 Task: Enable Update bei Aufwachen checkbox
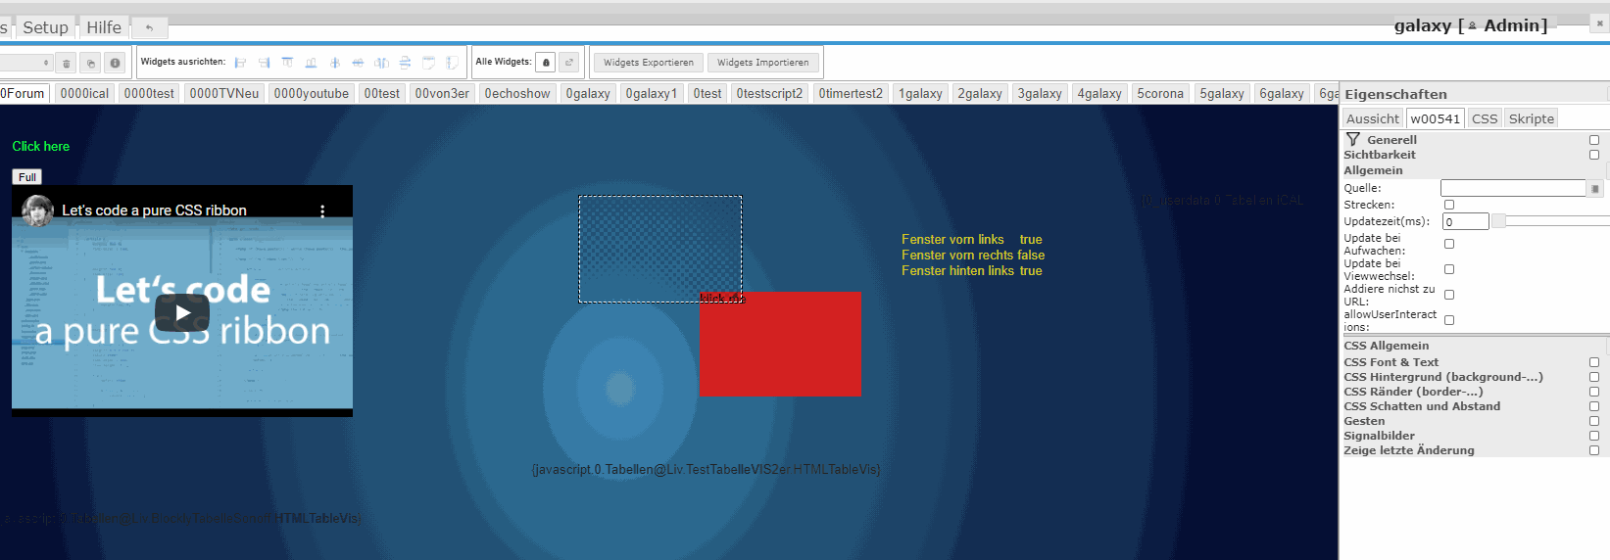pos(1449,244)
